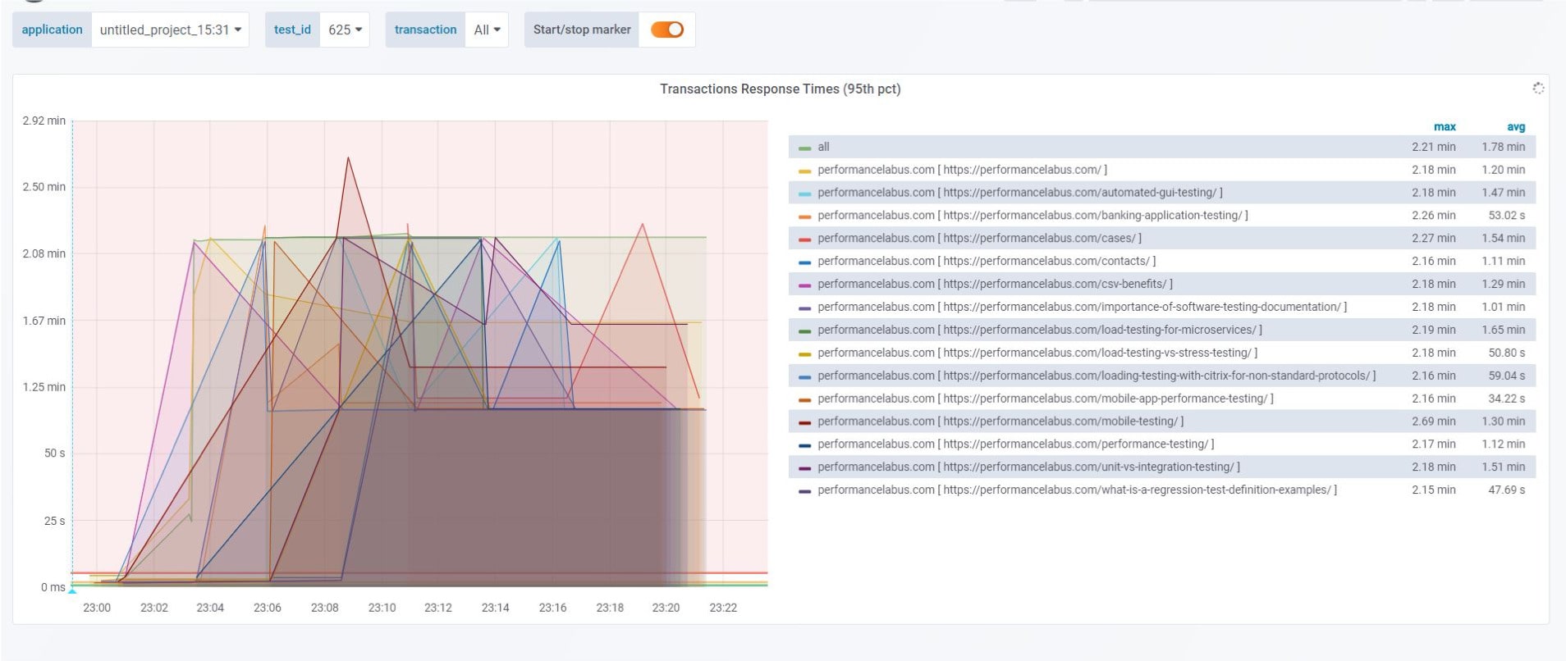
Task: Click swatch of importance-of-software-testing-documentation series
Action: click(804, 308)
